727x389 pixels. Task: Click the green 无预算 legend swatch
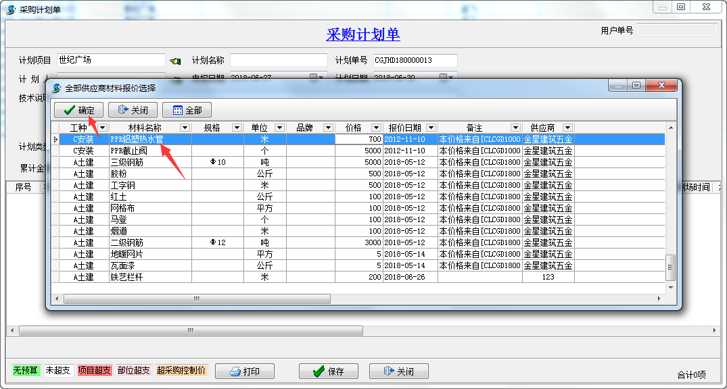pos(26,371)
